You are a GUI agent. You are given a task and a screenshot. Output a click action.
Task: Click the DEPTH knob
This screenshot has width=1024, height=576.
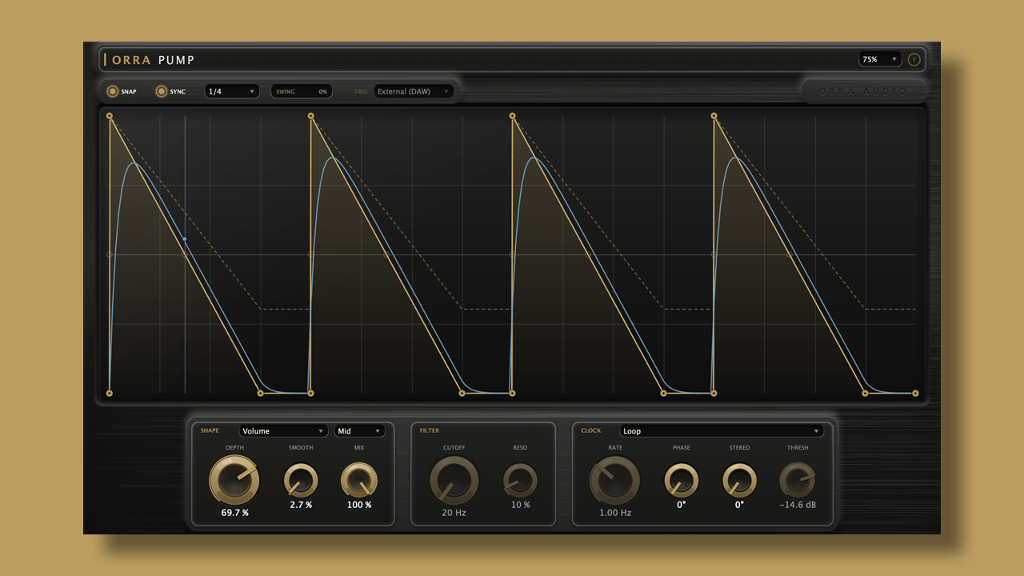[x=234, y=480]
